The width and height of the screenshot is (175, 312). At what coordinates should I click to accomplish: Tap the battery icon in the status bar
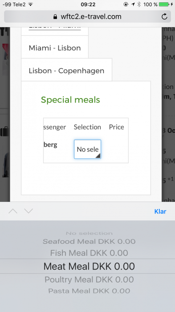[x=164, y=4]
